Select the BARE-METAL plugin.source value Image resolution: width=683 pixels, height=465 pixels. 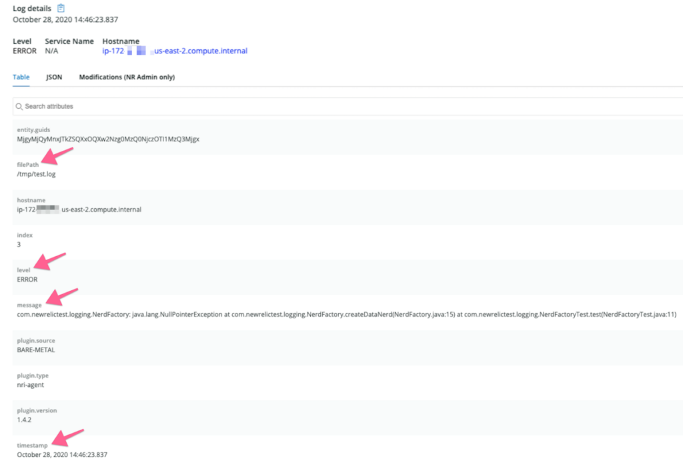pyautogui.click(x=37, y=350)
